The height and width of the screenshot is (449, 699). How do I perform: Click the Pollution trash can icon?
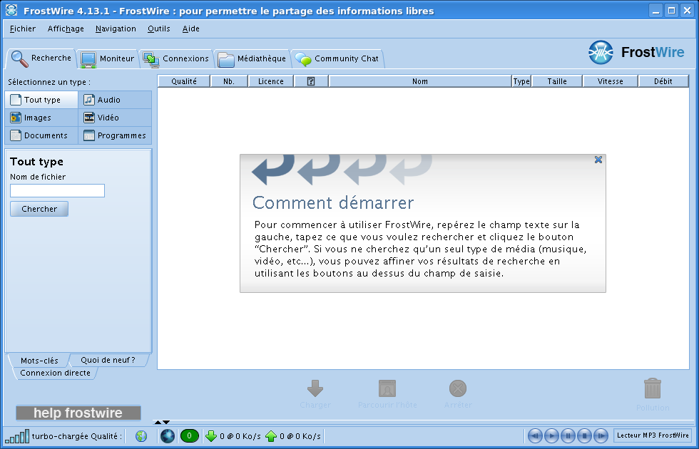653,389
